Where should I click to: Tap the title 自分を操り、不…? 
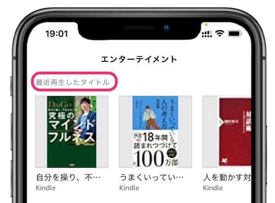(68, 177)
